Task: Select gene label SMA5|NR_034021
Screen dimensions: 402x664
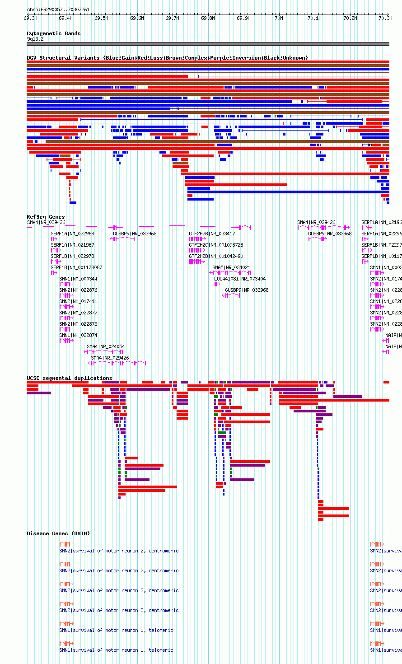Action: tap(231, 267)
